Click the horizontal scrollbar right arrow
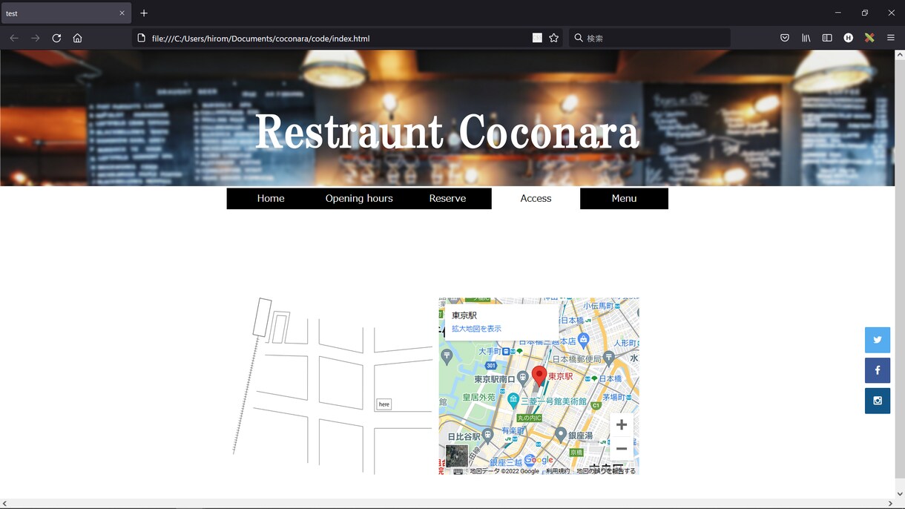 click(890, 504)
